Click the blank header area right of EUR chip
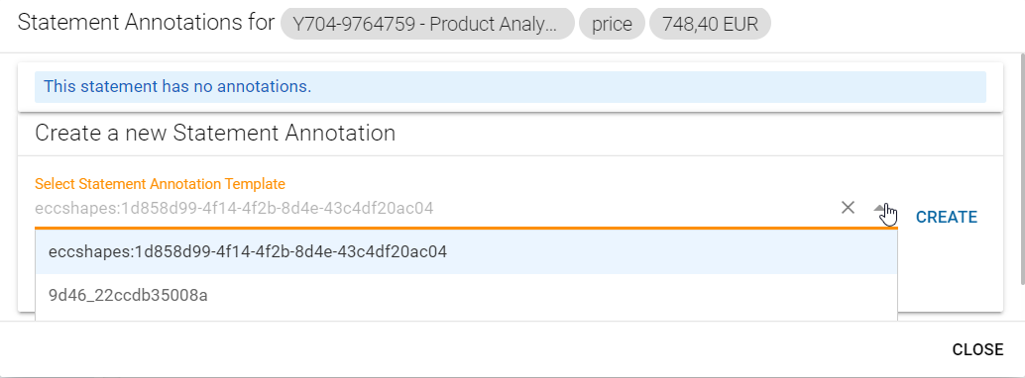Viewport: 1025px width, 378px height. point(895,25)
